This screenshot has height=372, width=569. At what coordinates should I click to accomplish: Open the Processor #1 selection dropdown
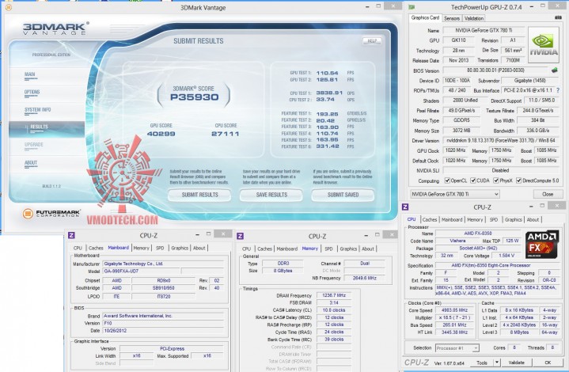coord(457,348)
